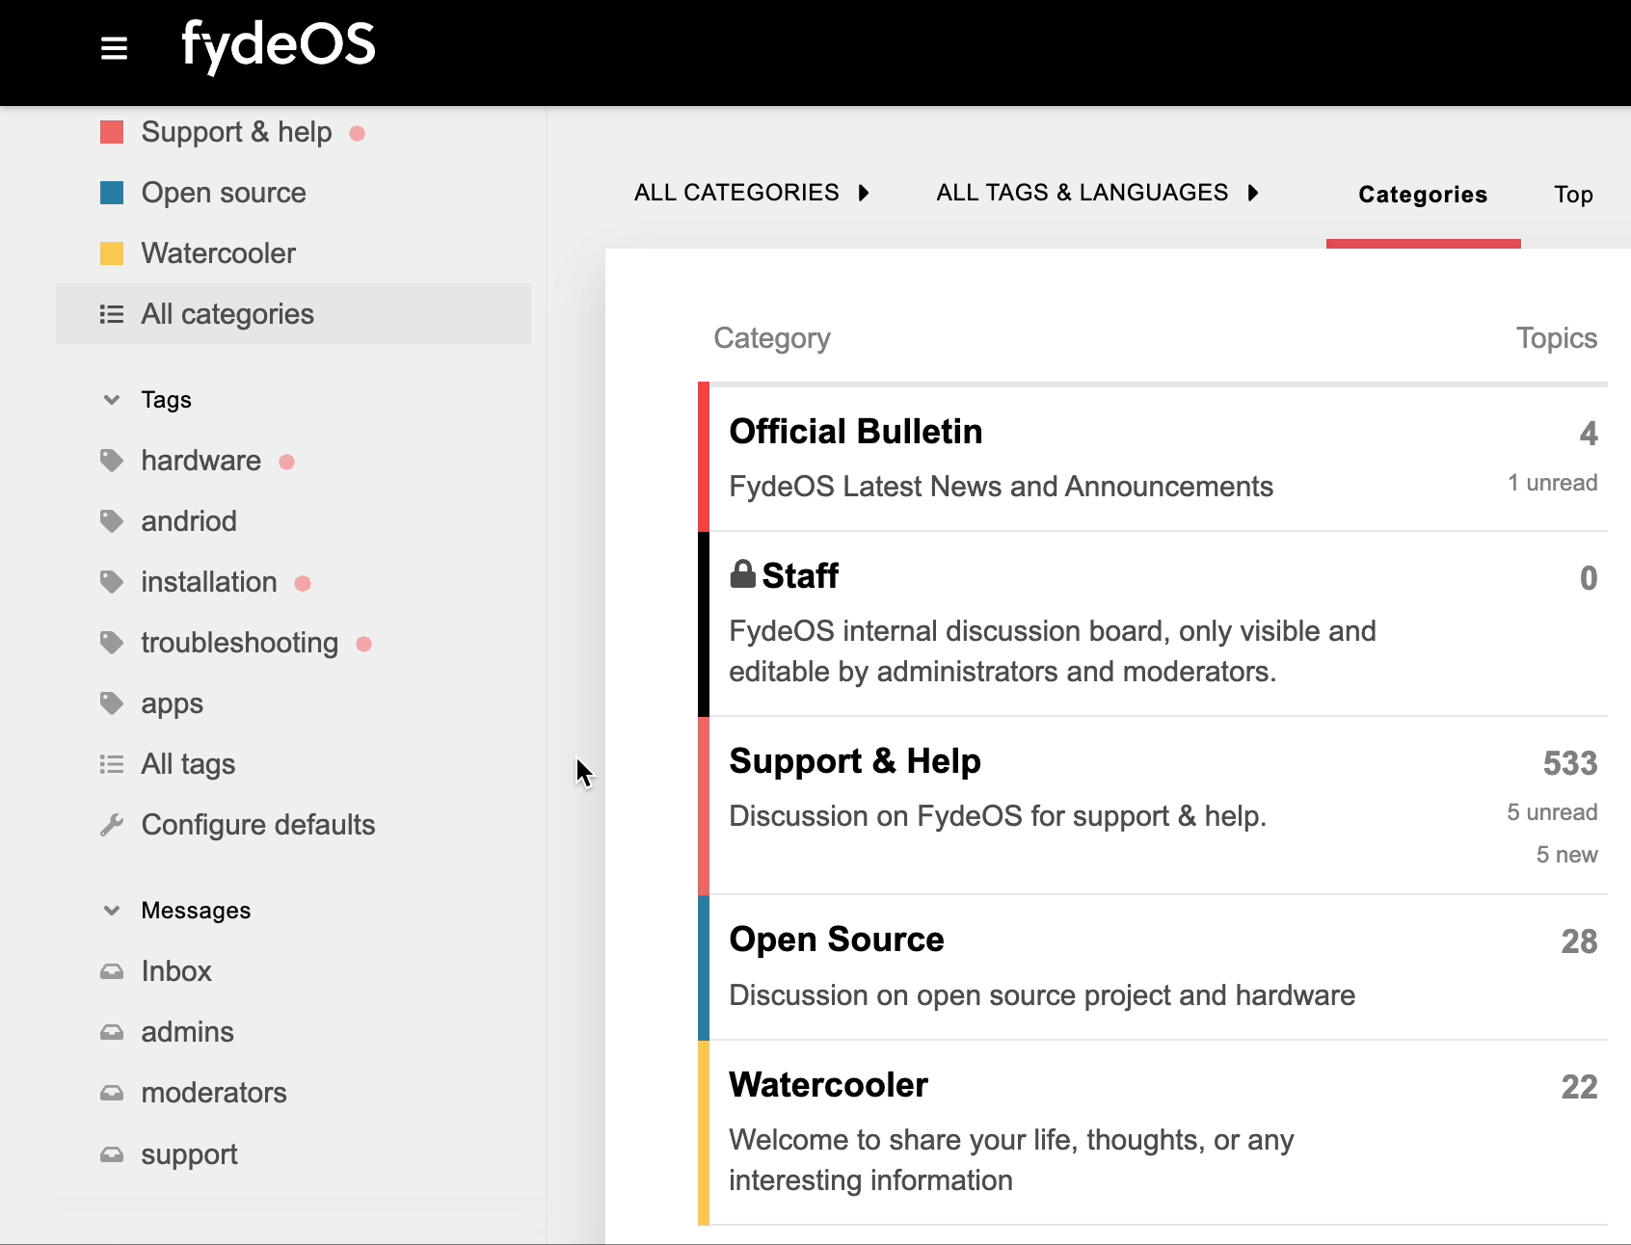This screenshot has width=1631, height=1245.
Task: Open Open source in sidebar
Action: (224, 193)
